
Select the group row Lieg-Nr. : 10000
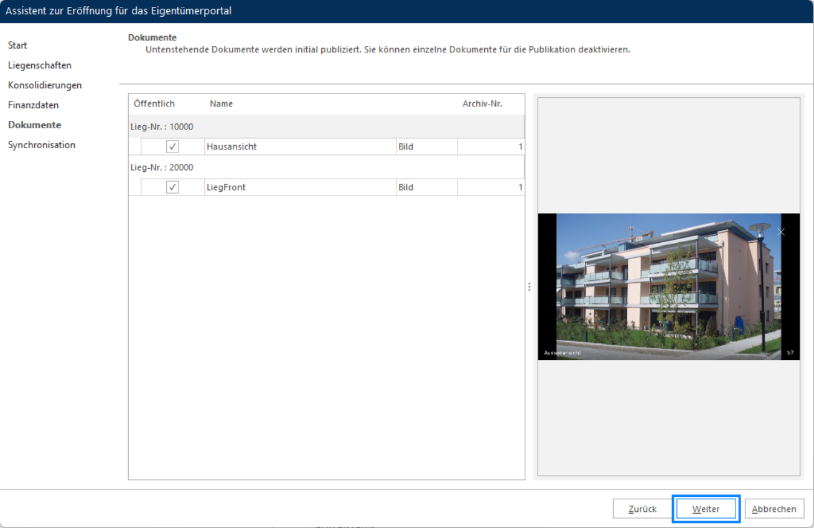(x=326, y=127)
